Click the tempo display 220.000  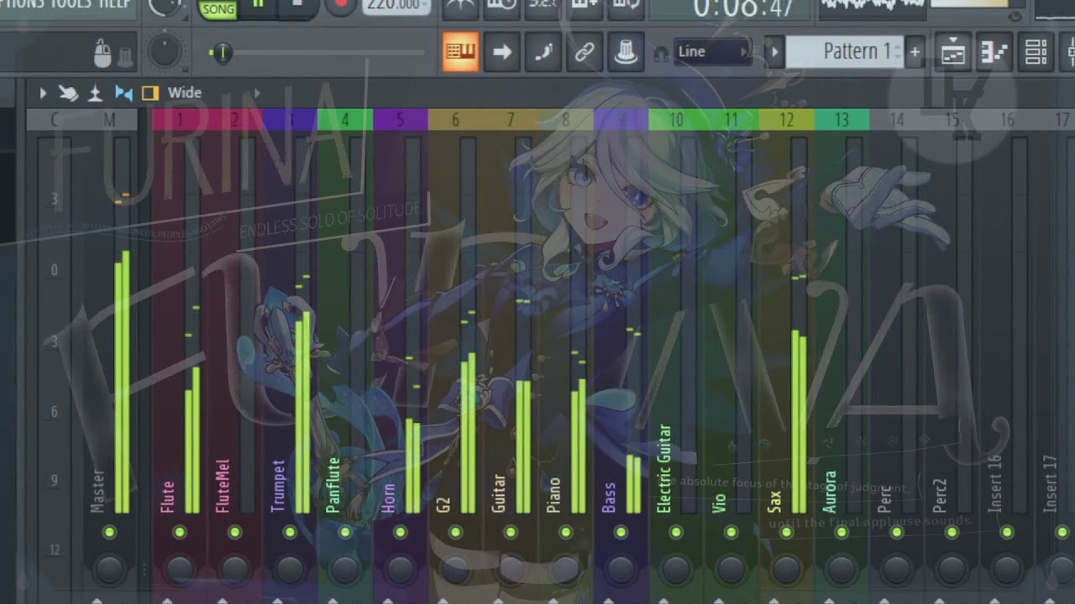coord(395,6)
